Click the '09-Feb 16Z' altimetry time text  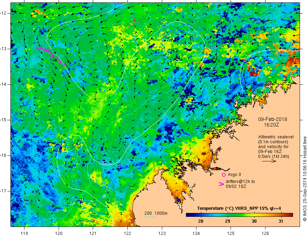(x=269, y=152)
